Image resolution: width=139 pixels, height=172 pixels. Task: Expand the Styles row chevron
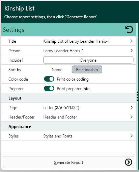132,136
